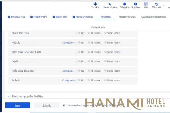Select All rooms for Nước uống đóng chai
The image size is (170, 113).
point(89,71)
